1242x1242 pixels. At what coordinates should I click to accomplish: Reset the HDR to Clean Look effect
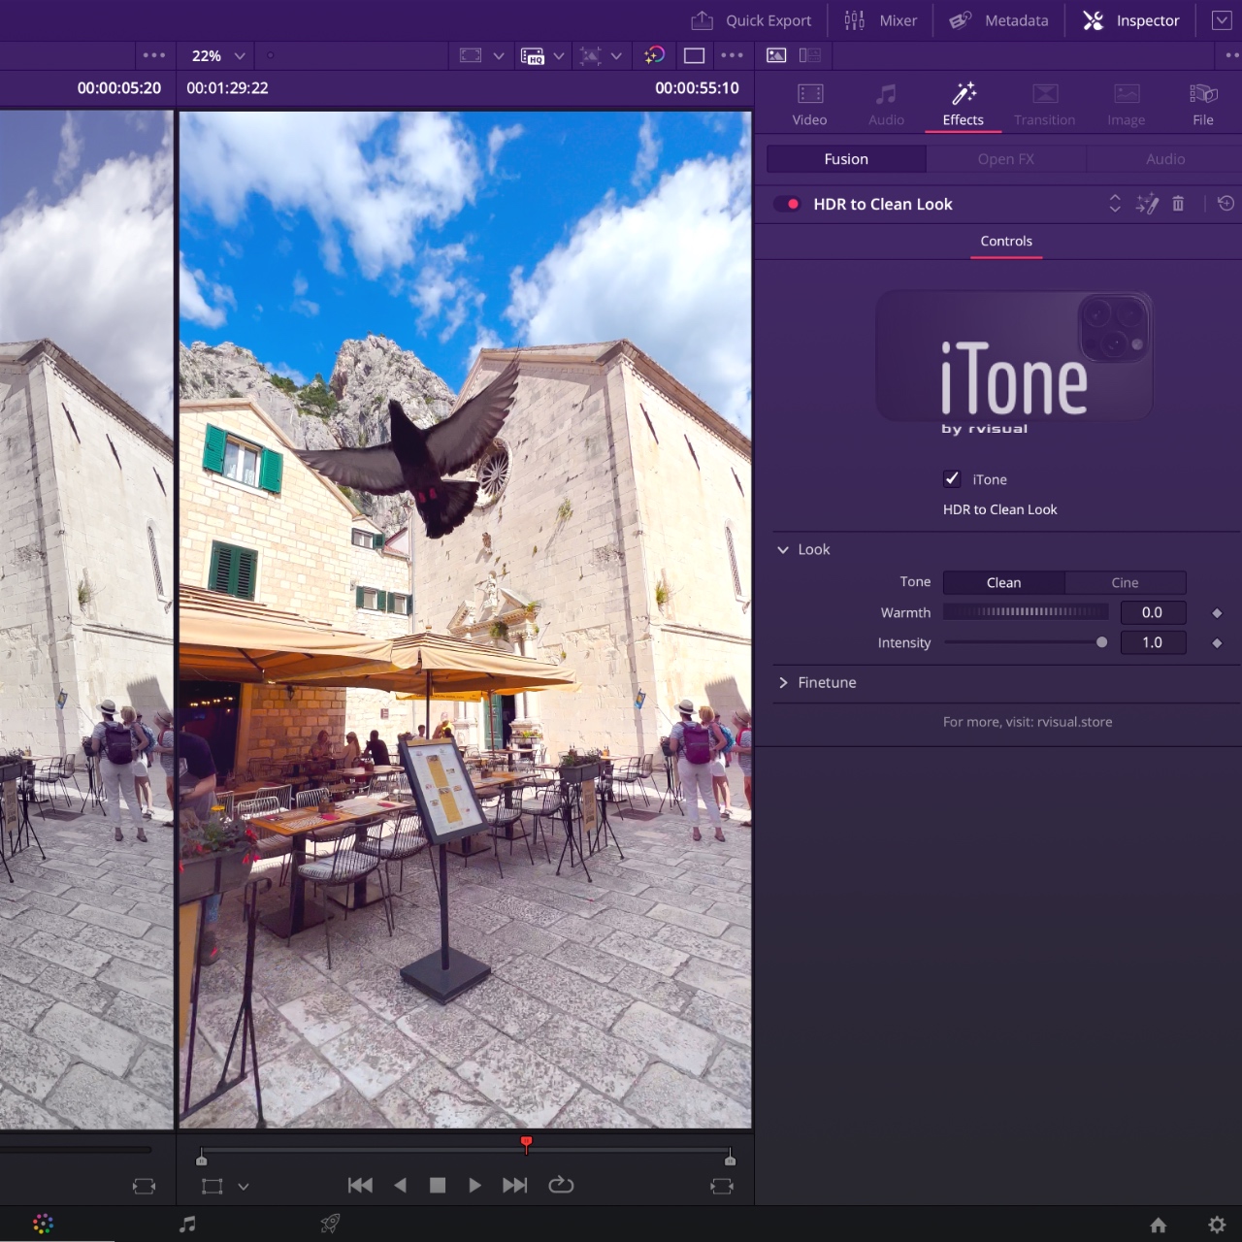(1226, 204)
